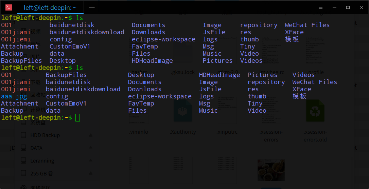369x189 pixels.
Task: Click 001jiemi in the second ls output
Action: [16, 89]
